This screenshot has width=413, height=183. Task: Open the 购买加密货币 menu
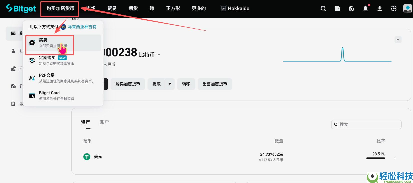(x=60, y=8)
